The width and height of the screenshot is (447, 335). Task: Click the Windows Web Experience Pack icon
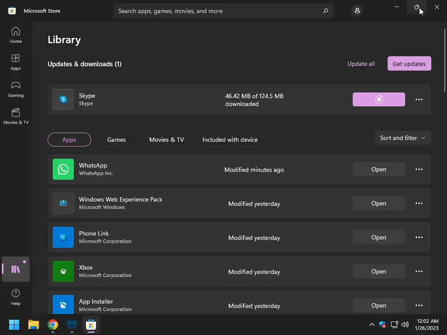click(x=63, y=203)
